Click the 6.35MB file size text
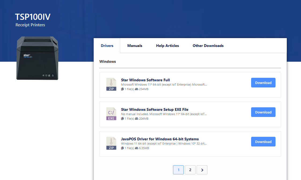The width and height of the screenshot is (301, 180). click(x=144, y=148)
